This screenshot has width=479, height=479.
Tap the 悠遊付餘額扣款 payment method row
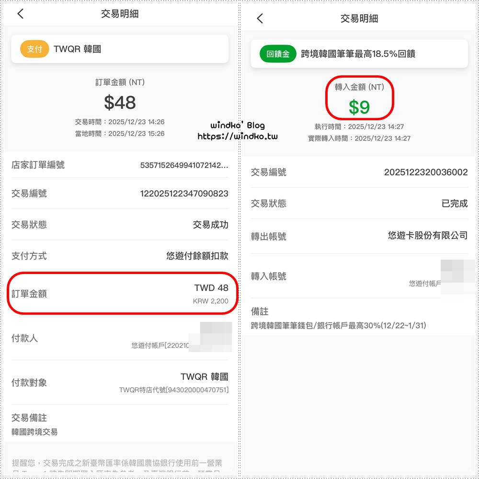(120, 256)
